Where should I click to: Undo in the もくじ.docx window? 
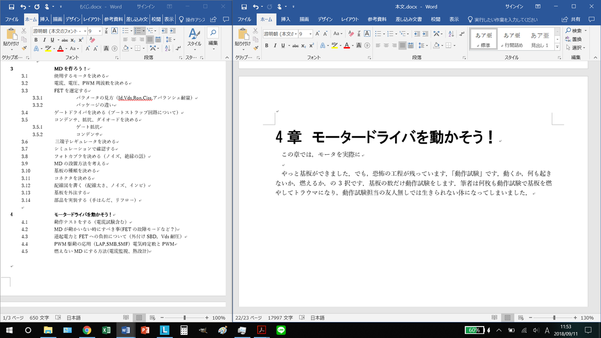(23, 7)
